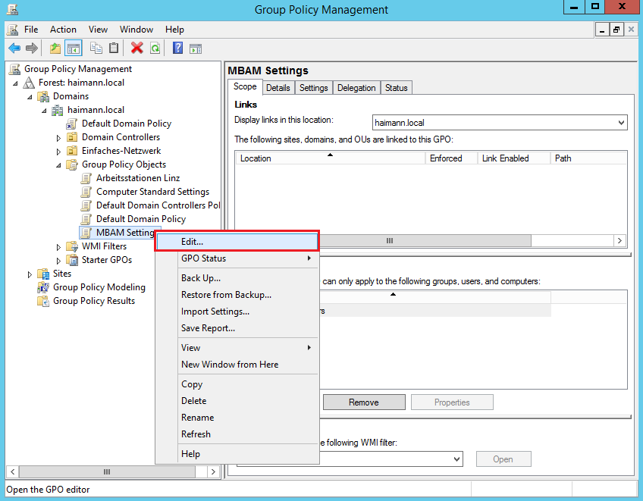Click the Einfaches-Netzwerk OU icon
643x501 pixels.
tap(72, 151)
